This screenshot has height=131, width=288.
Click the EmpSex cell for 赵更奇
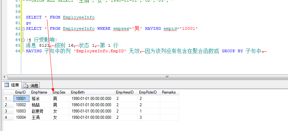coord(60,111)
